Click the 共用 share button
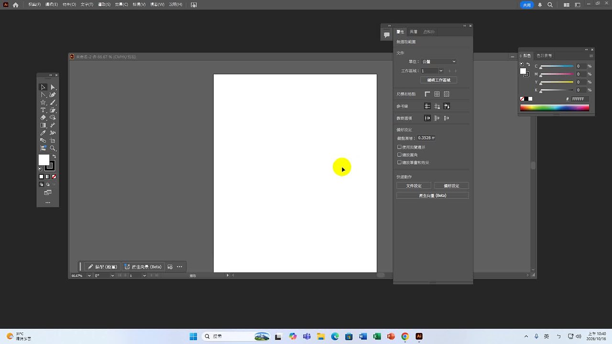612x344 pixels. pos(526,5)
